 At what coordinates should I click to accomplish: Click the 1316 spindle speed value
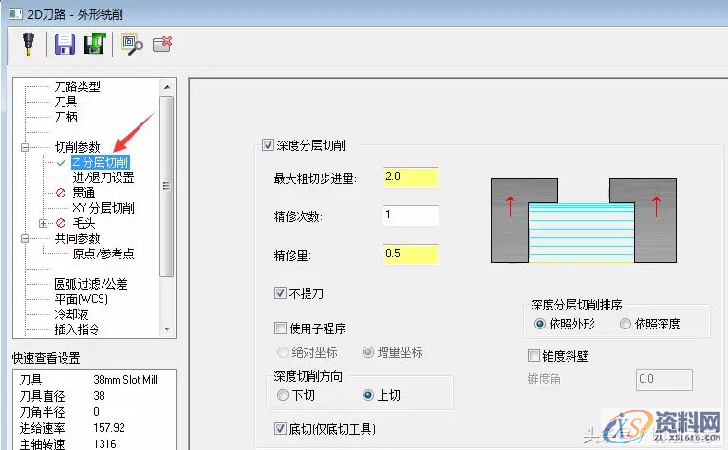coord(105,444)
